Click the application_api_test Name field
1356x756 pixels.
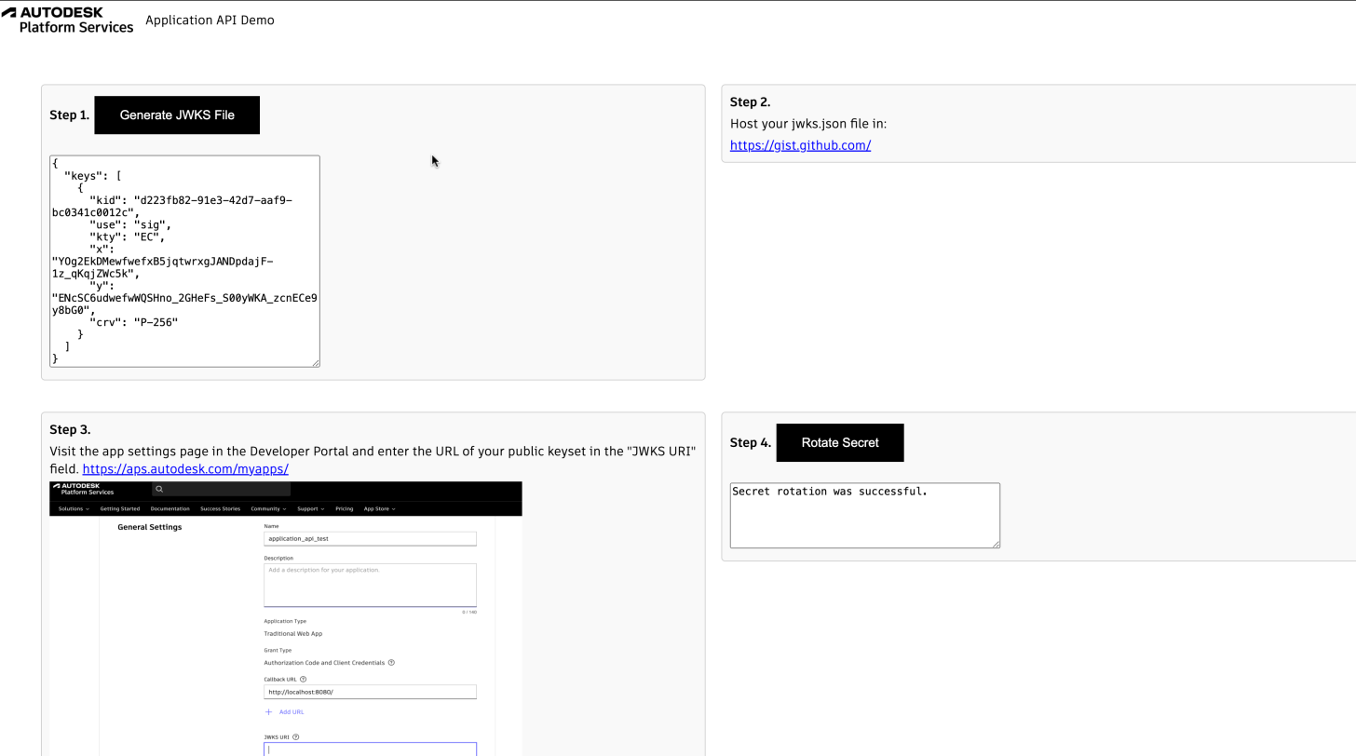pos(370,538)
